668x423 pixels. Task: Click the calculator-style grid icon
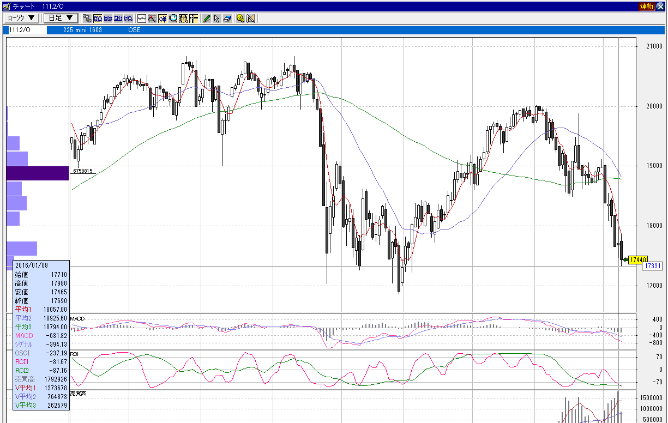pos(183,18)
